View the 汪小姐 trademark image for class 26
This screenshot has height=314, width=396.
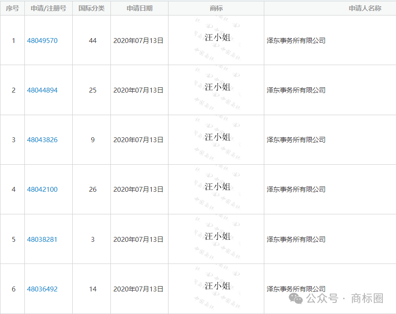coord(217,186)
